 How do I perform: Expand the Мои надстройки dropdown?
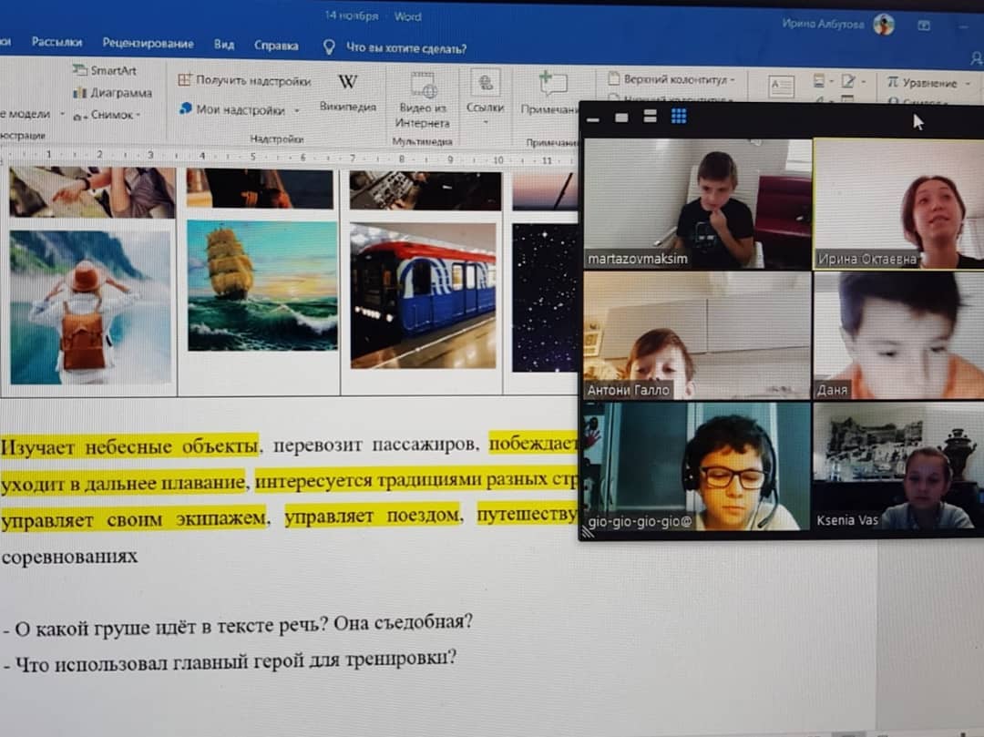coord(297,110)
